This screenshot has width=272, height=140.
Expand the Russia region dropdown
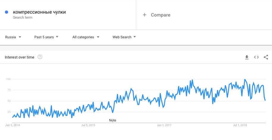point(13,37)
